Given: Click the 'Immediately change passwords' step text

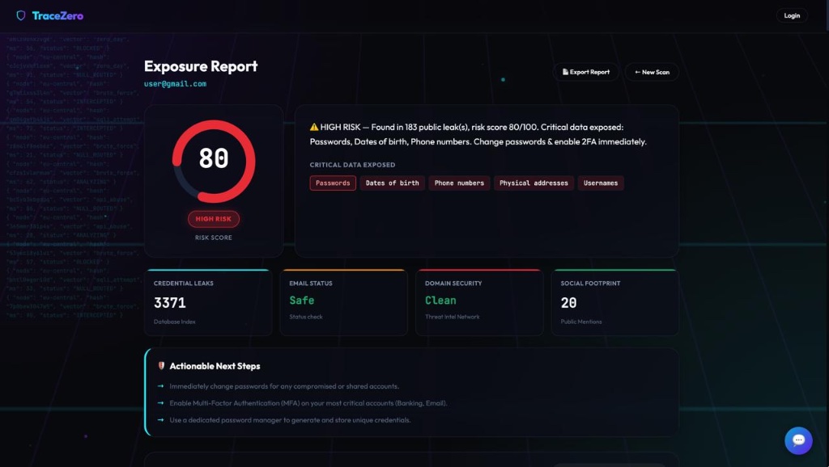Looking at the screenshot, I should click(284, 386).
